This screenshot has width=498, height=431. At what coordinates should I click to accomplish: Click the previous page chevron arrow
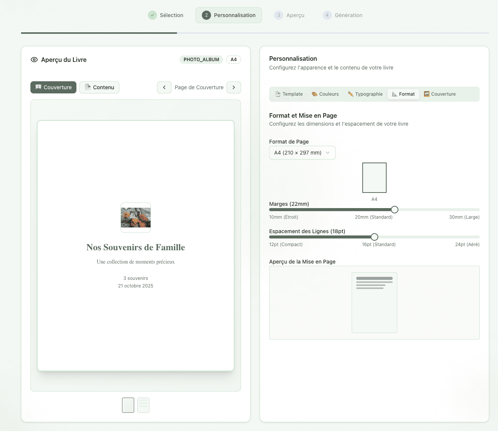tap(164, 87)
